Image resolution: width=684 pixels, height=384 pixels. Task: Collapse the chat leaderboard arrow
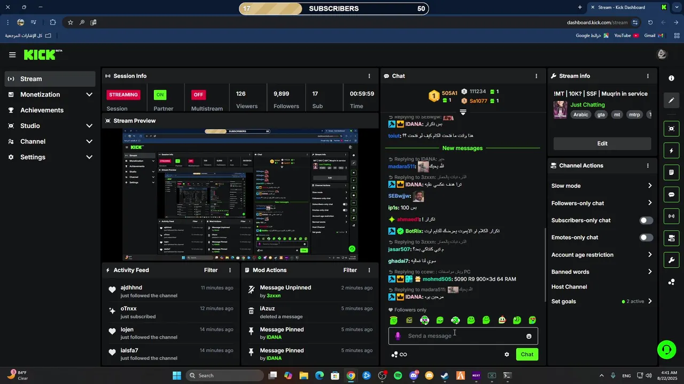pyautogui.click(x=463, y=112)
